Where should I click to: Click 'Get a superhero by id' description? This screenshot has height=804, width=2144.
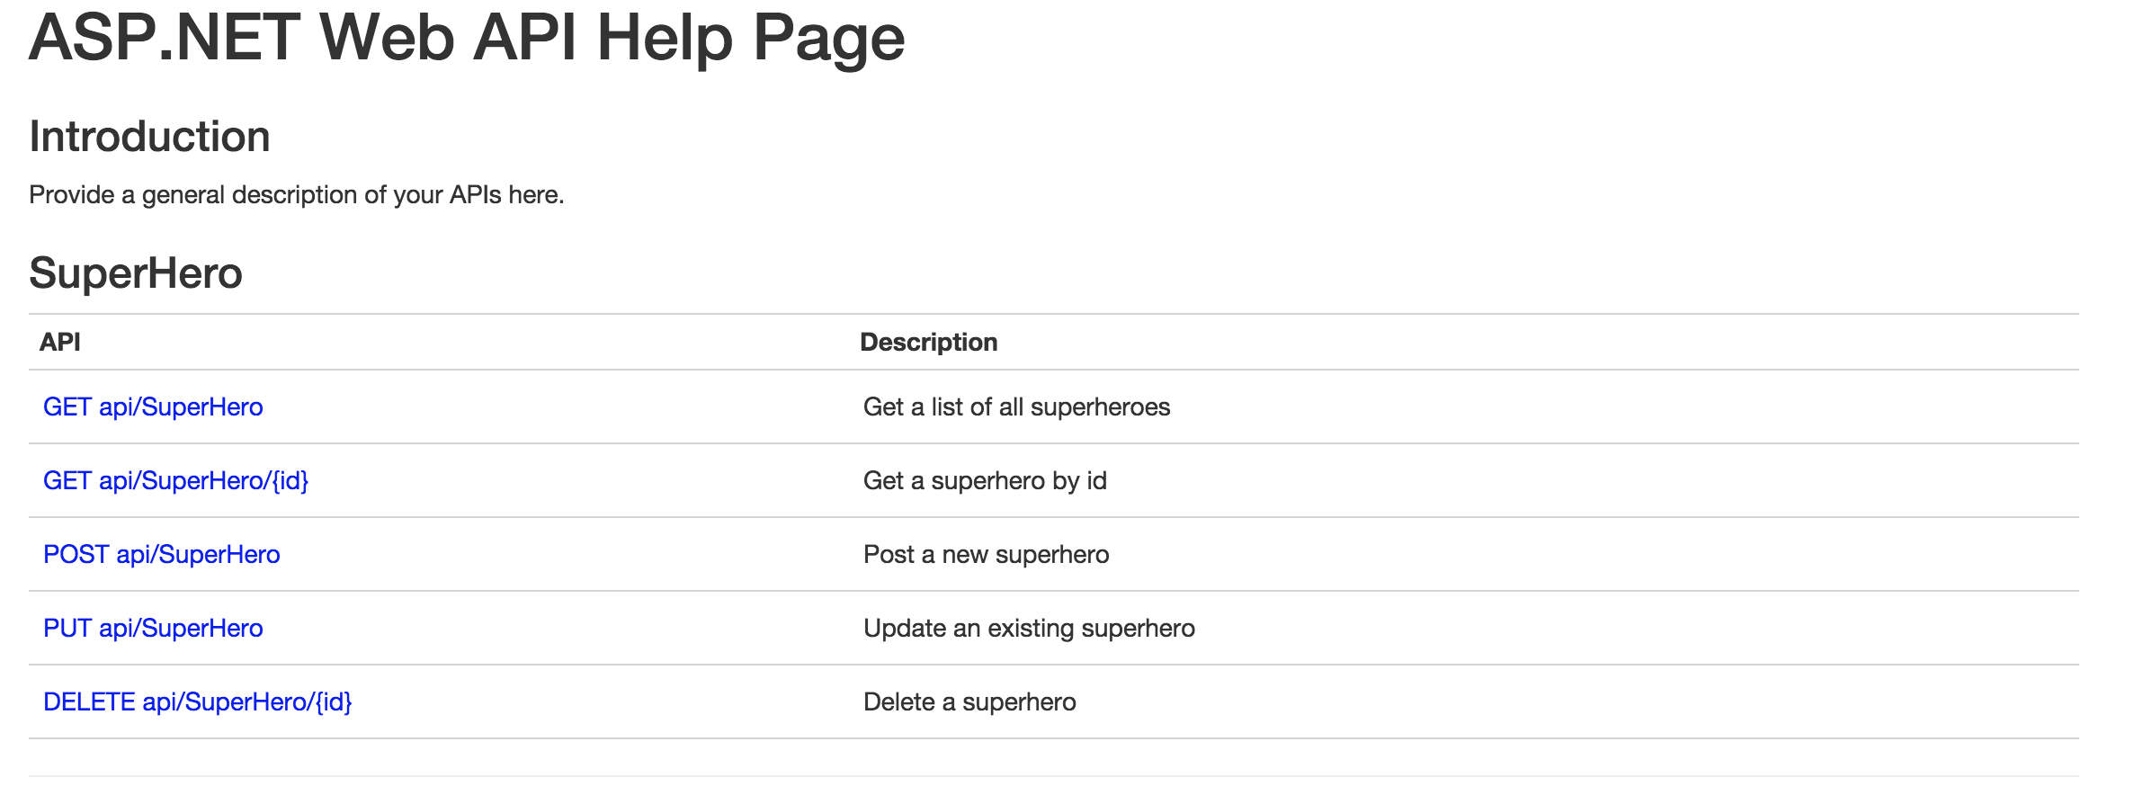(x=985, y=481)
